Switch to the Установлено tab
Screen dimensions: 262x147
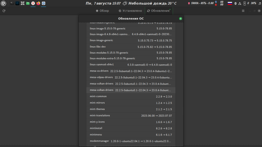click(130, 11)
